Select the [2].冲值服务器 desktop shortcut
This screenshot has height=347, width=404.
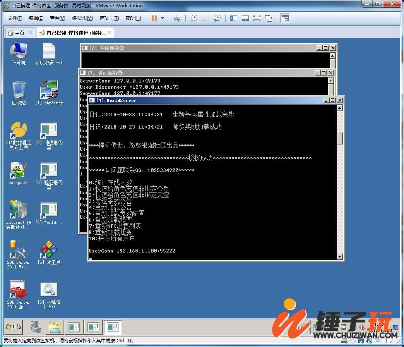pos(49,136)
